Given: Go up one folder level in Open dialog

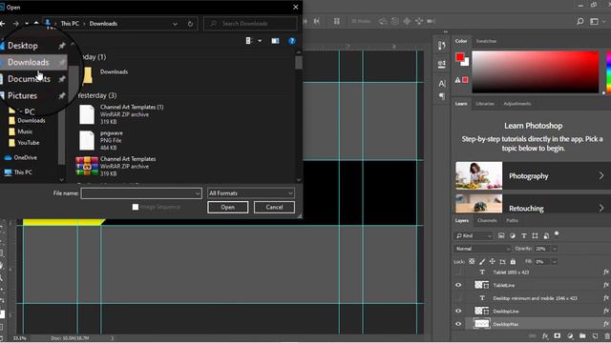Looking at the screenshot, I should click(x=36, y=24).
